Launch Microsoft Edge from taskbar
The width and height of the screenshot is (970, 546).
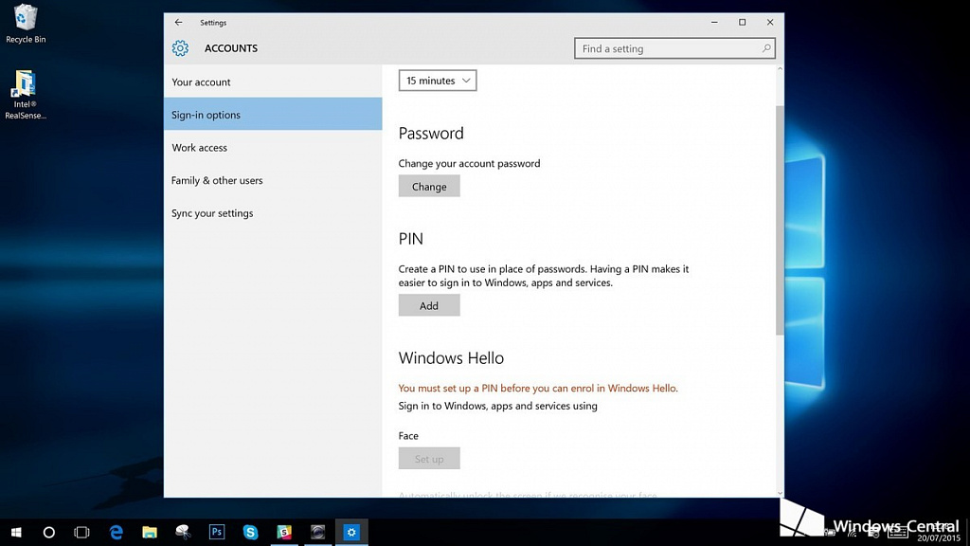[x=116, y=533]
